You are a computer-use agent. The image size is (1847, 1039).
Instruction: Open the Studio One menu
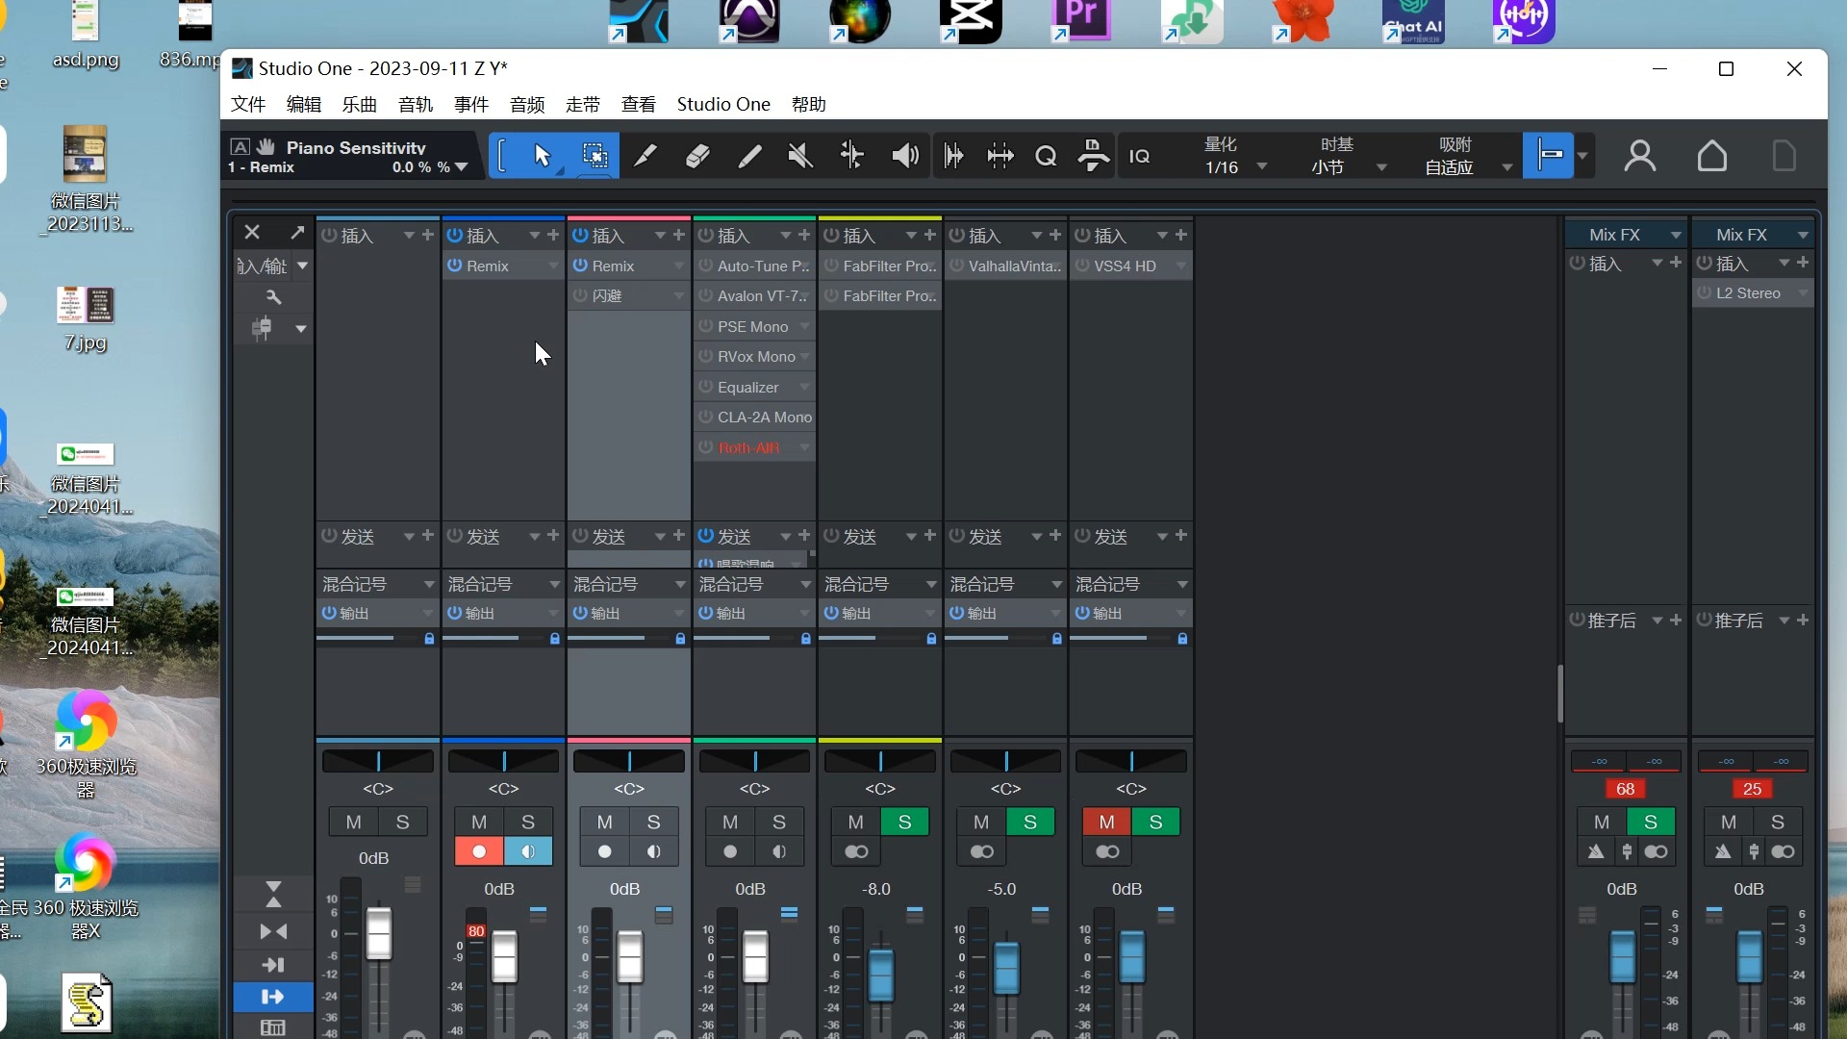(x=723, y=104)
